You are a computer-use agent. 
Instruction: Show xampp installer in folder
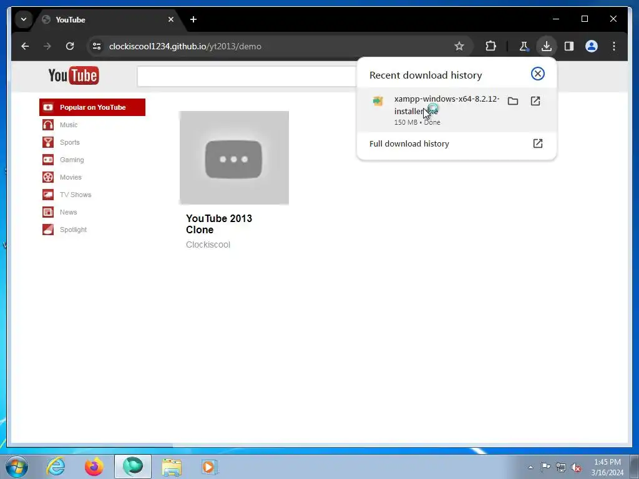pyautogui.click(x=513, y=101)
